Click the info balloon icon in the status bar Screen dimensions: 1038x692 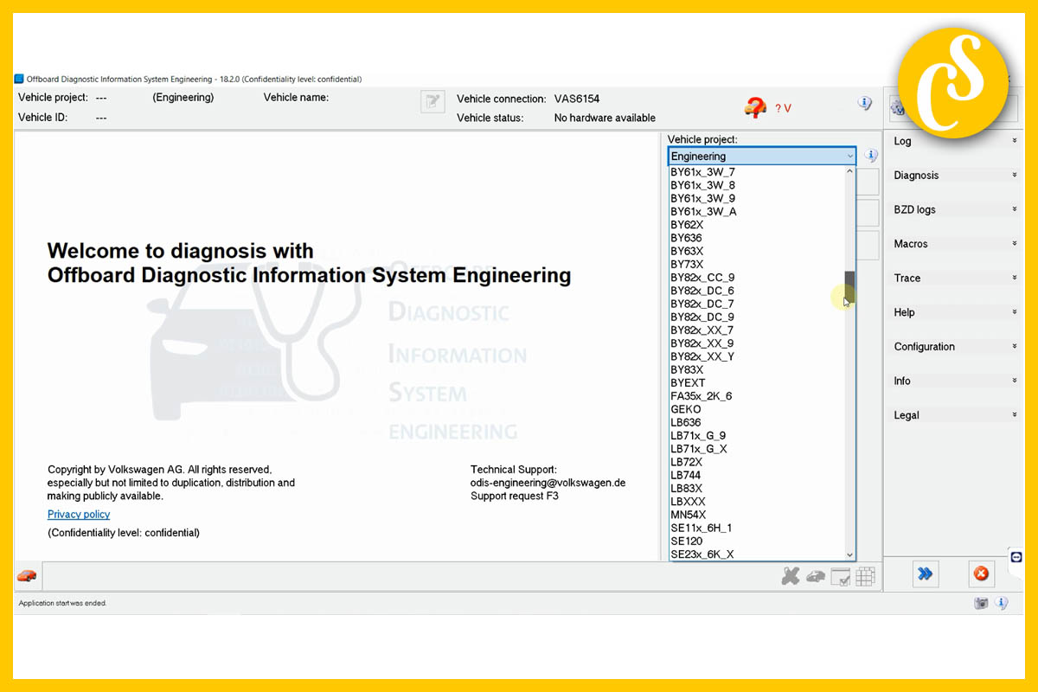[x=1002, y=603]
